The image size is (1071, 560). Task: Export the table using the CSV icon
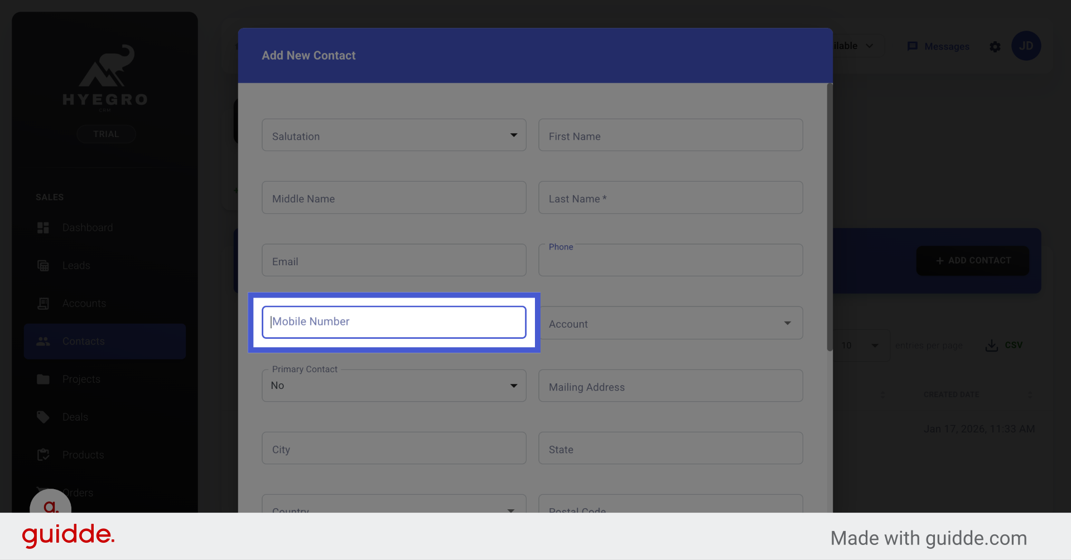click(991, 345)
